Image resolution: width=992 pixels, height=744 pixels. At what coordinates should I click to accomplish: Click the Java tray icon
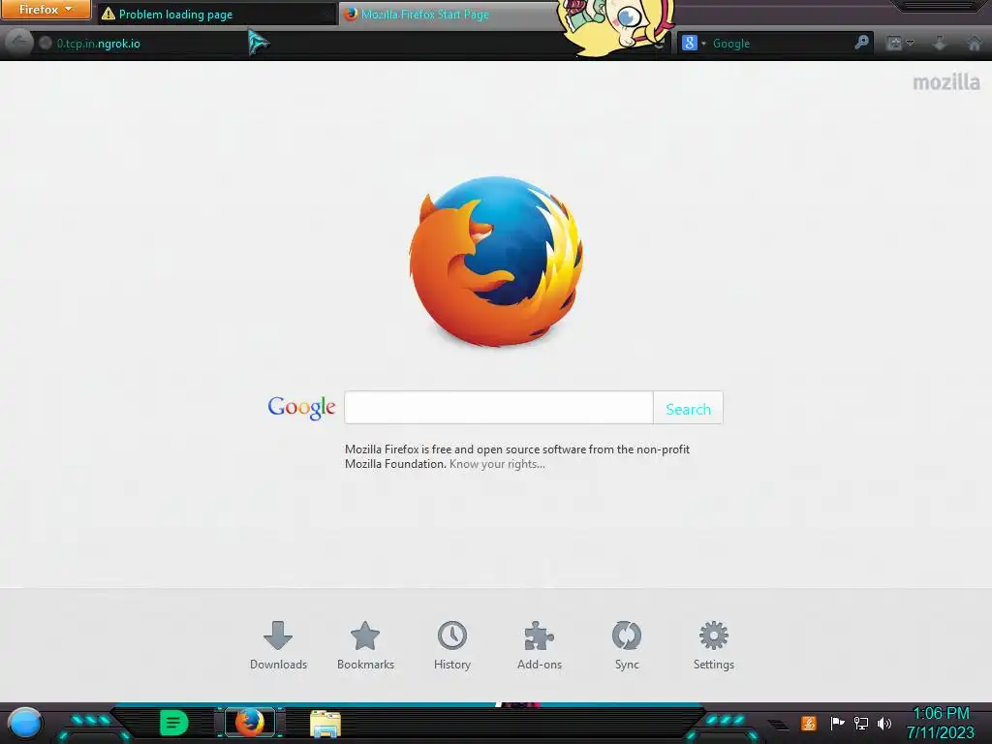click(x=809, y=723)
